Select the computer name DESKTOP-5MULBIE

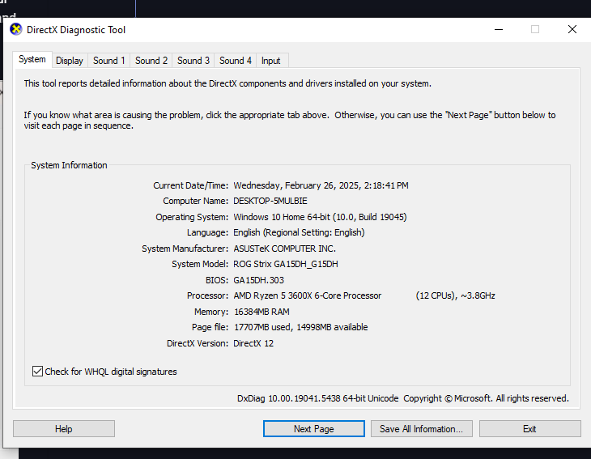pos(270,201)
